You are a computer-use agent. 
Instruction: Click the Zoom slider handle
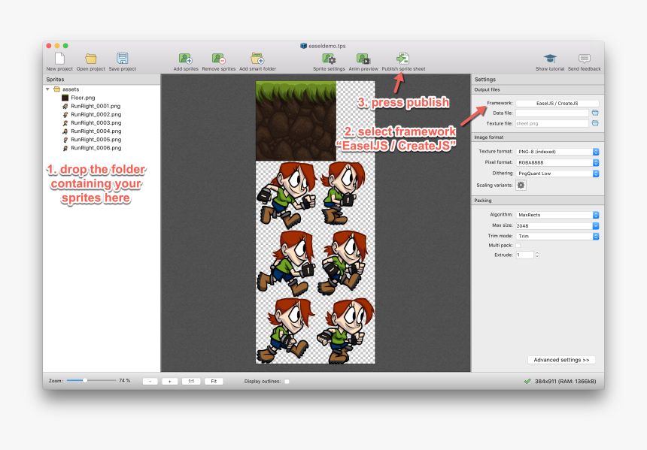tap(84, 380)
